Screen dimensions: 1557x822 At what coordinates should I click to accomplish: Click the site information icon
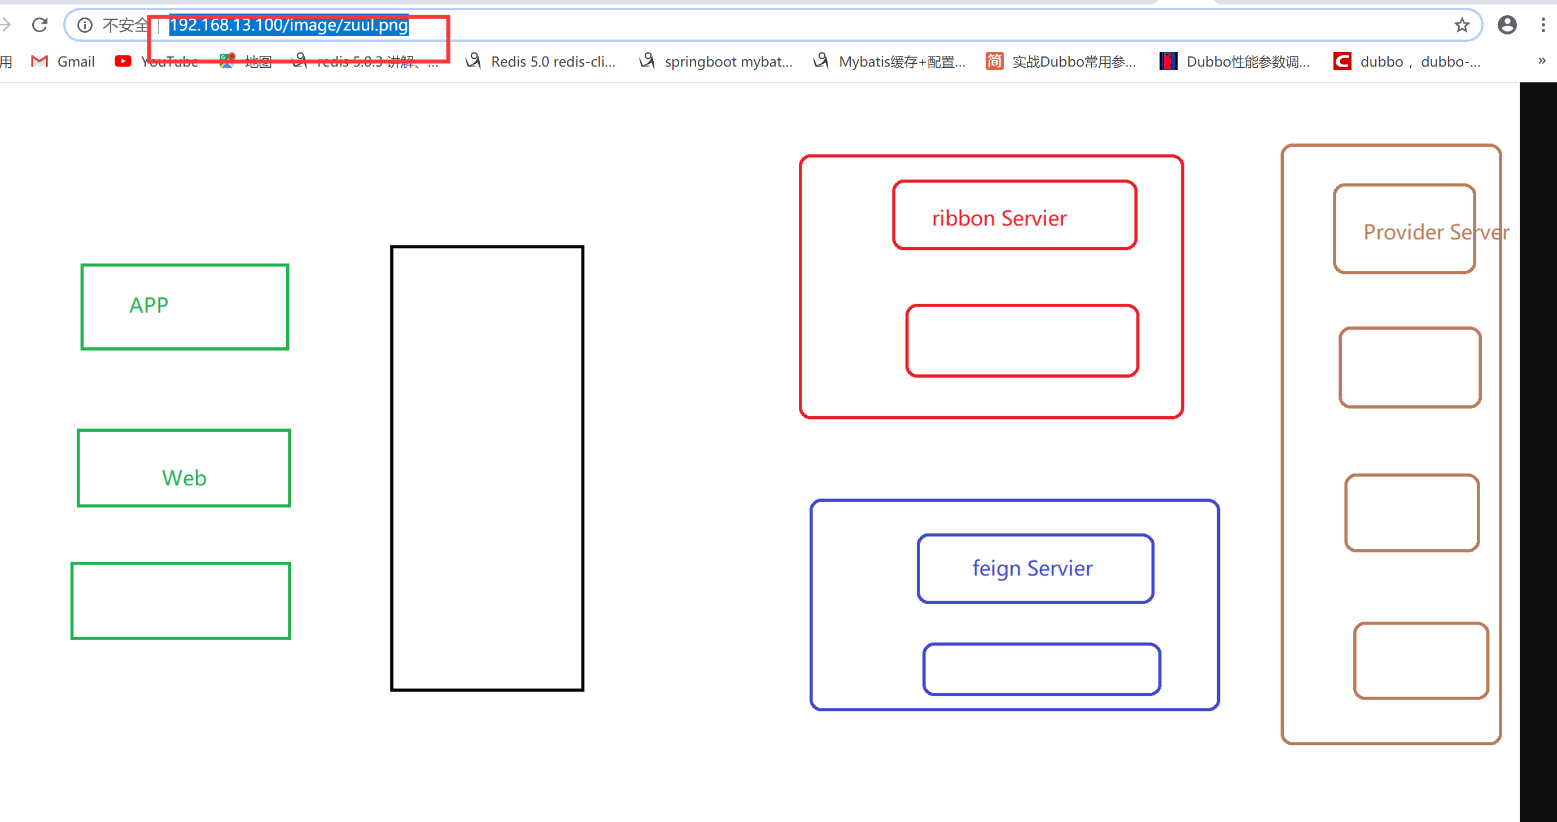pyautogui.click(x=85, y=25)
